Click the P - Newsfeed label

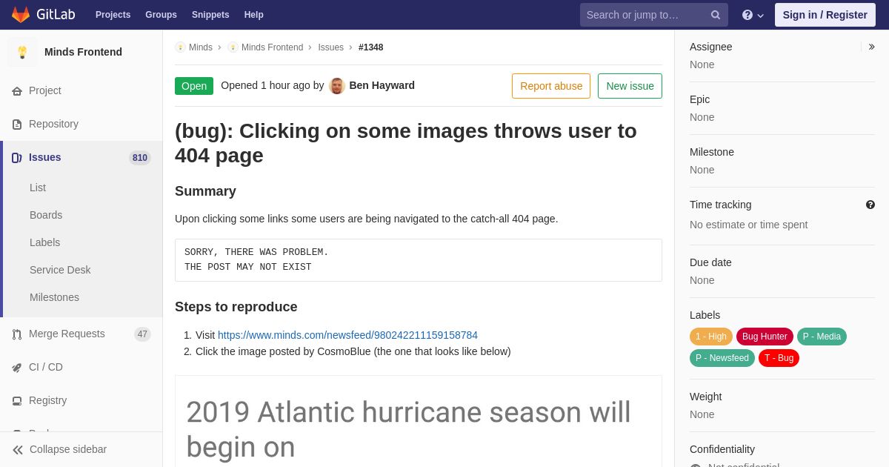click(722, 358)
